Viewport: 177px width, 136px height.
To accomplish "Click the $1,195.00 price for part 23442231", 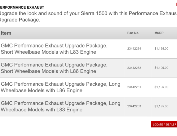I will point(161,87).
